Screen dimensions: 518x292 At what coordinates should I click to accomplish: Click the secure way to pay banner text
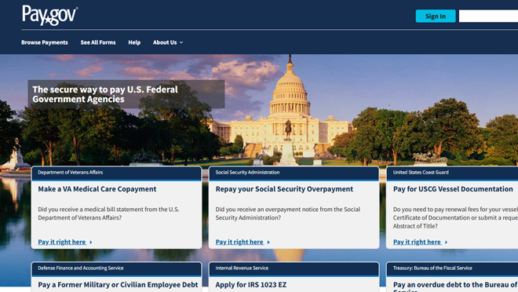pos(105,94)
